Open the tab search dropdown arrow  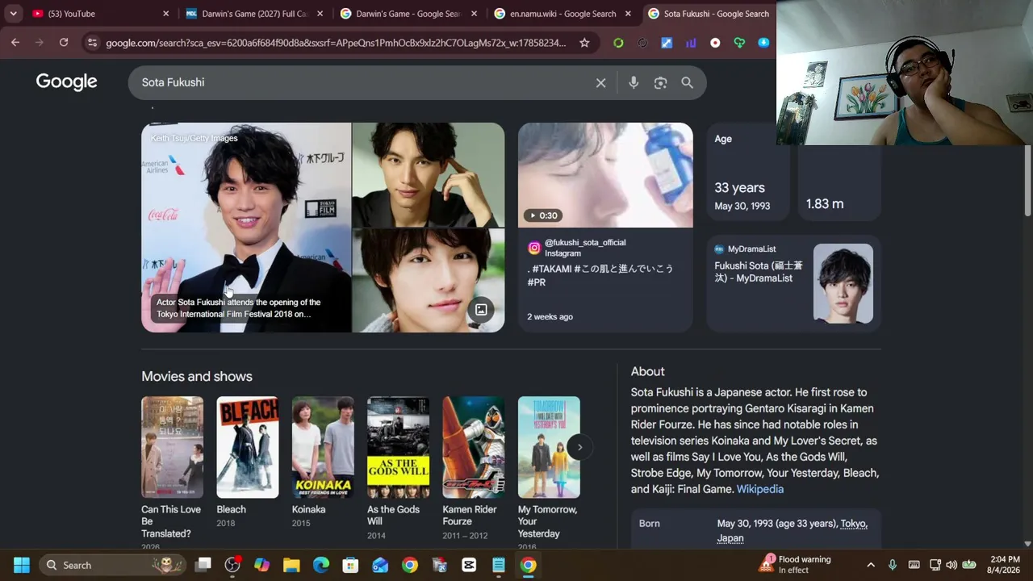(14, 14)
